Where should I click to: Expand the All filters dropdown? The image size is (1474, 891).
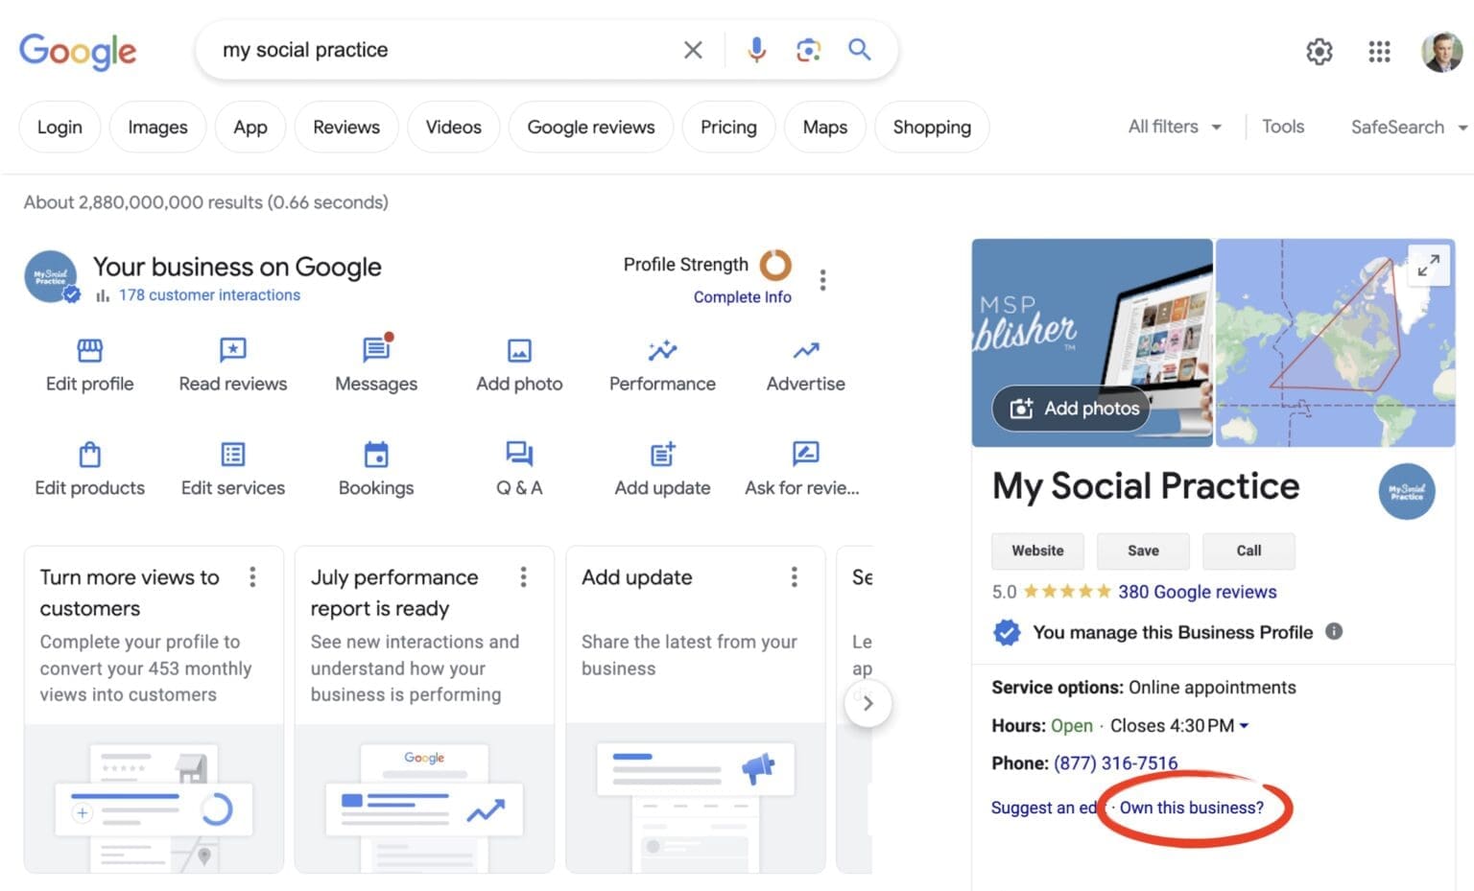point(1174,127)
